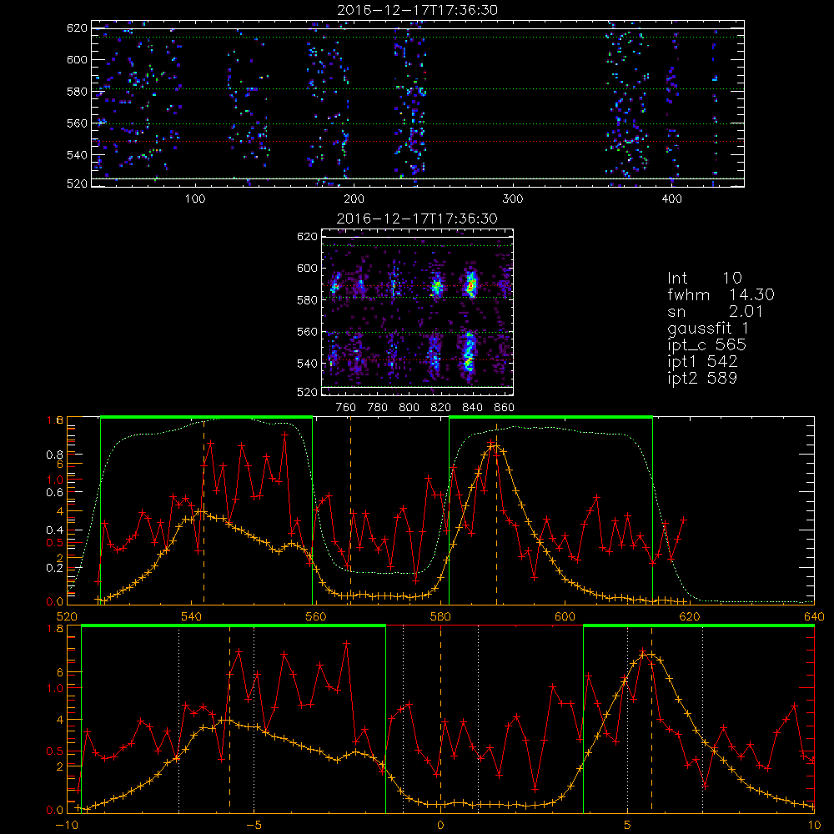Click x-axis tick label '200' in top panel
Viewport: 834px width, 834px height.
pos(354,199)
